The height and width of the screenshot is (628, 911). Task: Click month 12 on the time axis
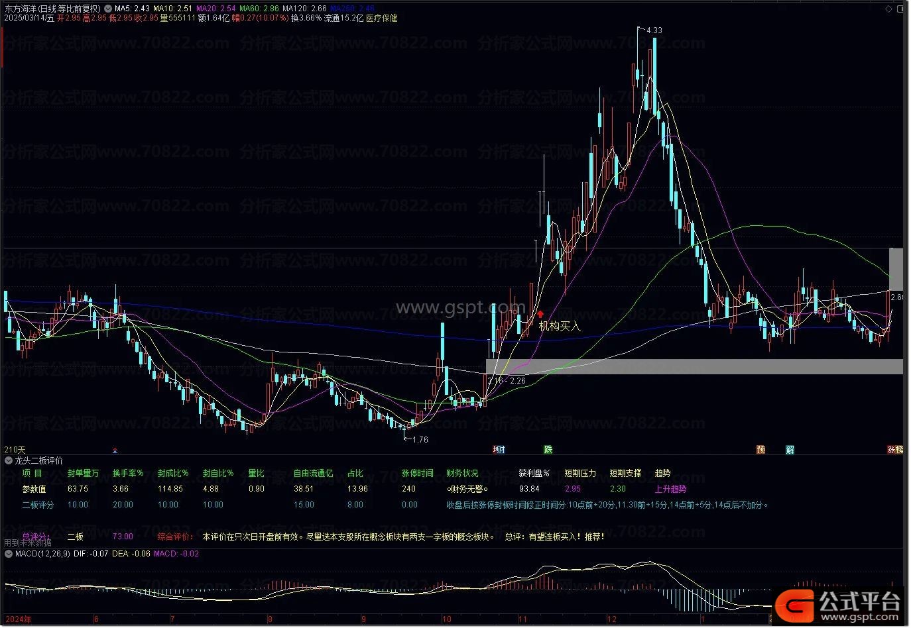tap(612, 619)
